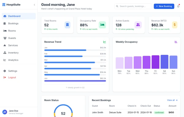Click the Dashboard gauge icon

click(5, 16)
